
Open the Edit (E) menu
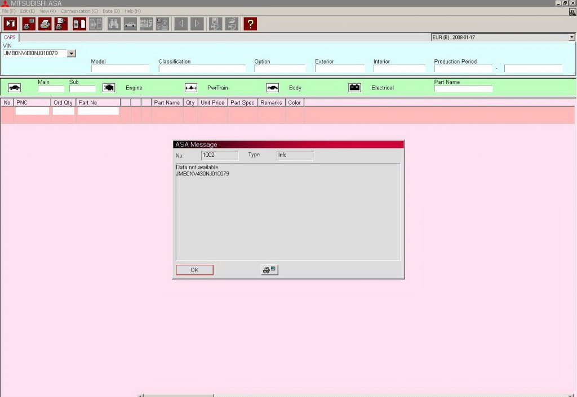28,11
